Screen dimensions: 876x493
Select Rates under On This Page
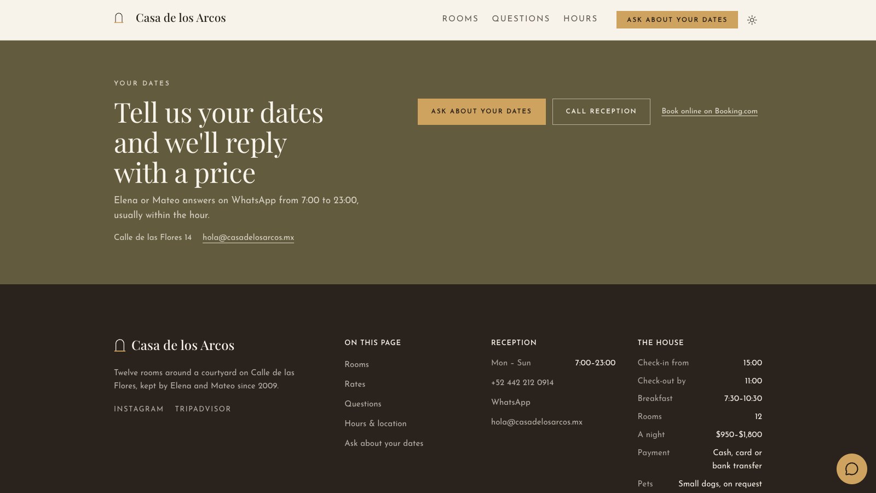click(x=355, y=385)
